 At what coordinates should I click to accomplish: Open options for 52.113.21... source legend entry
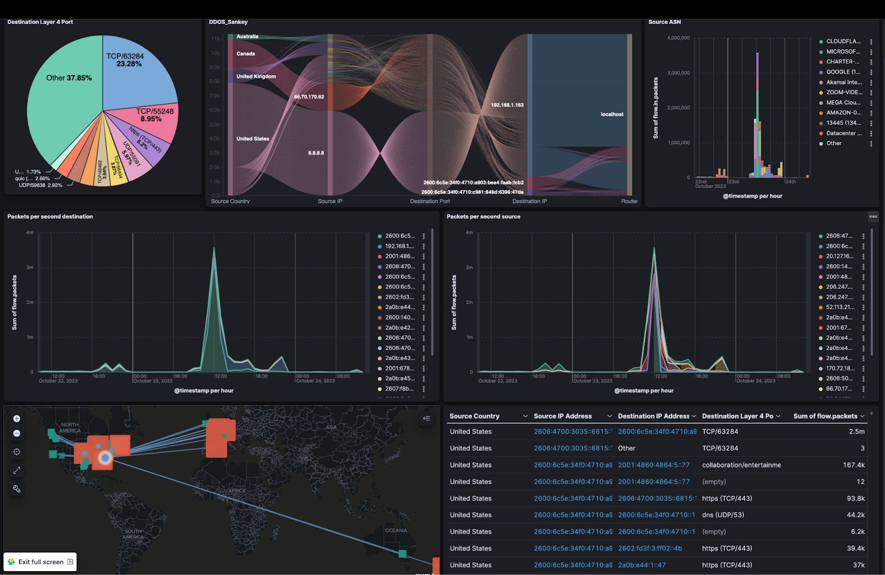(863, 307)
